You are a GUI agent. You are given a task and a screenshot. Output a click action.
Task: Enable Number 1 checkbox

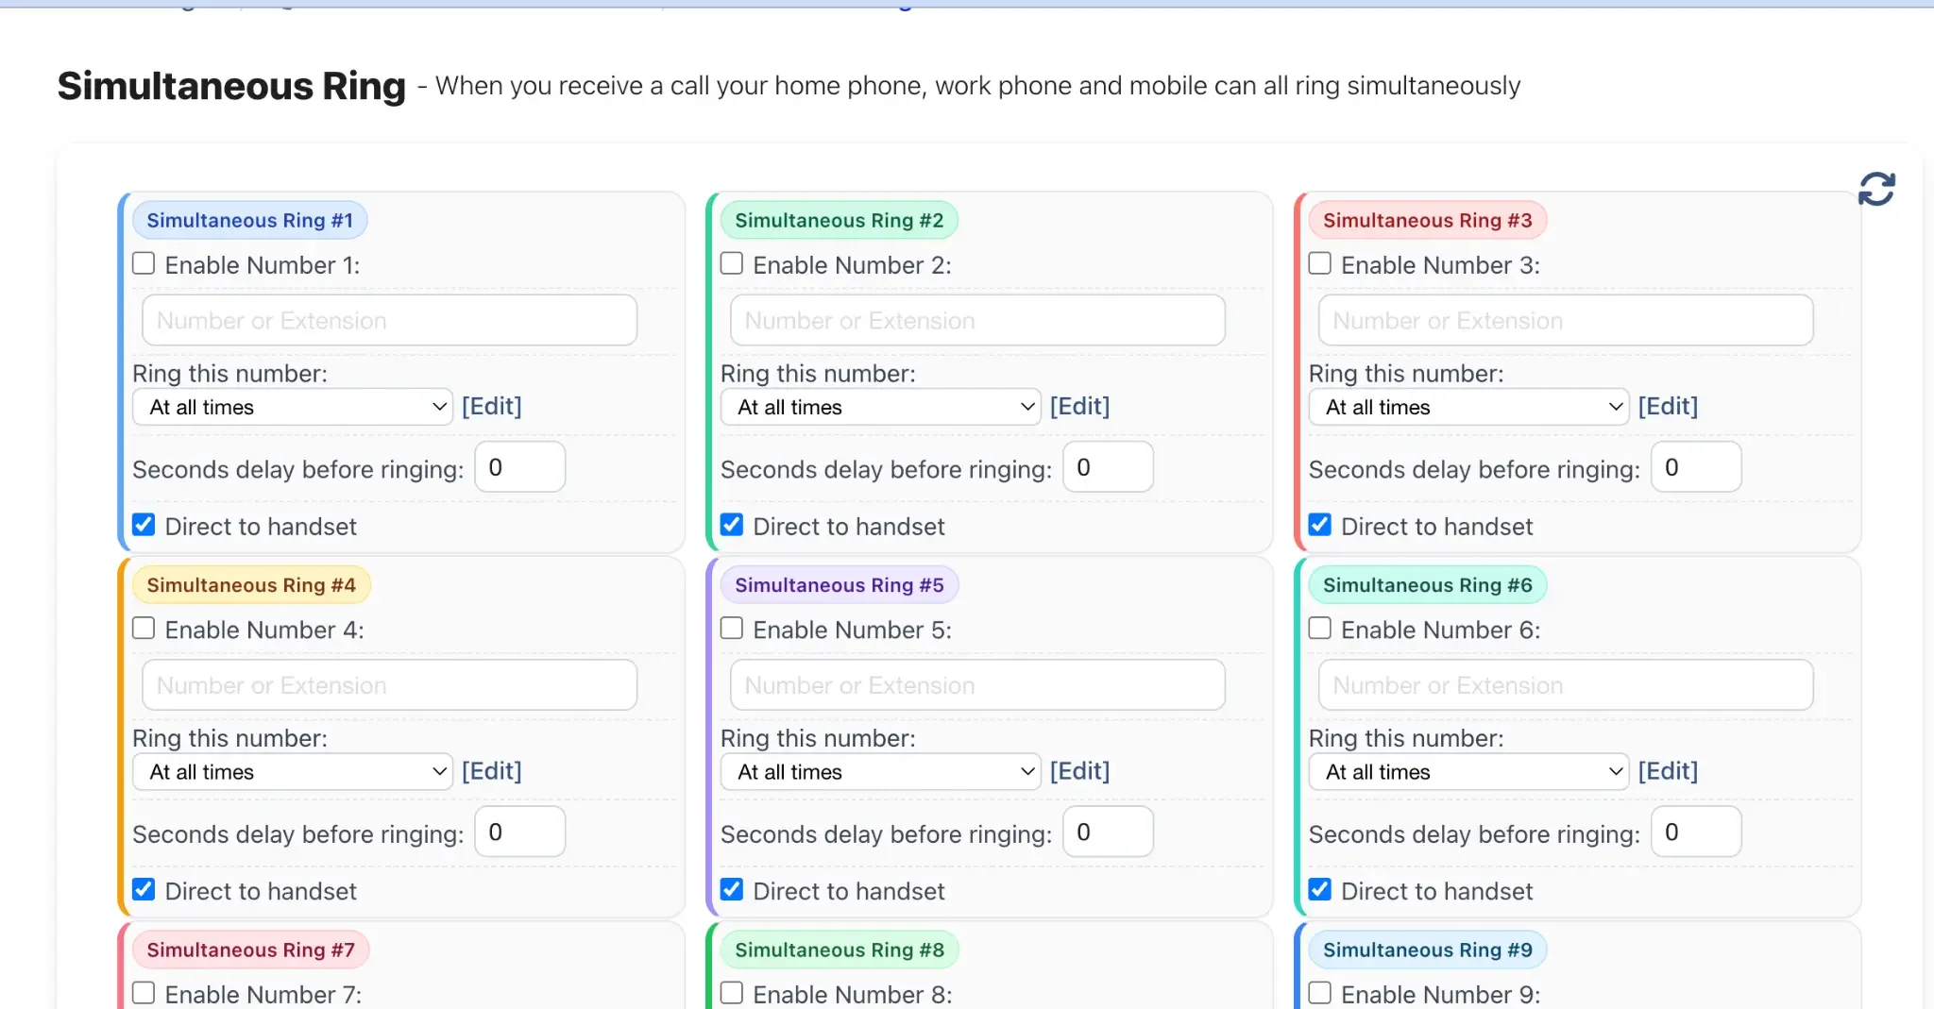coord(144,263)
